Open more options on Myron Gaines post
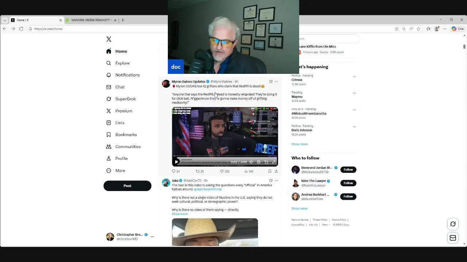This screenshot has width=467, height=262. [x=276, y=82]
